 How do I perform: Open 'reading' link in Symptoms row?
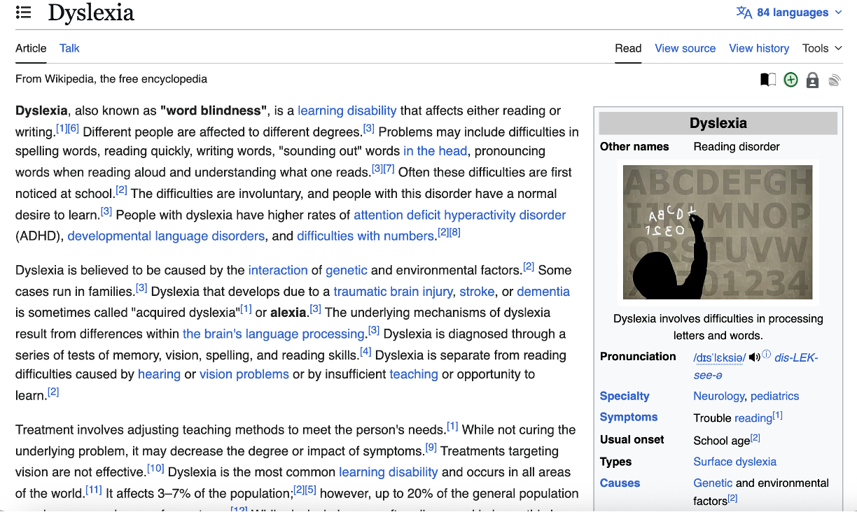(753, 418)
